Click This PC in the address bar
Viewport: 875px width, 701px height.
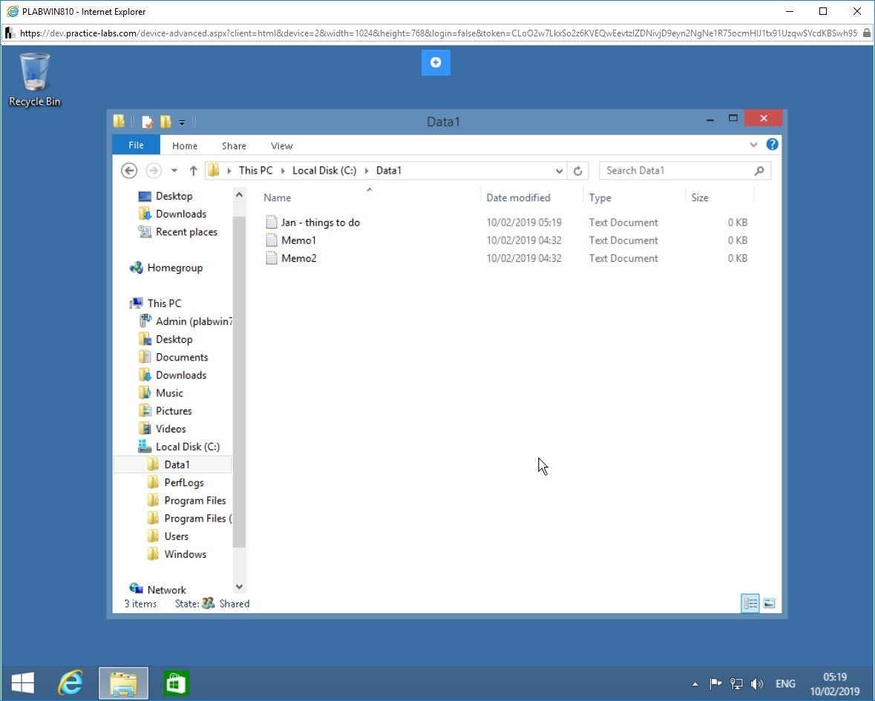255,171
